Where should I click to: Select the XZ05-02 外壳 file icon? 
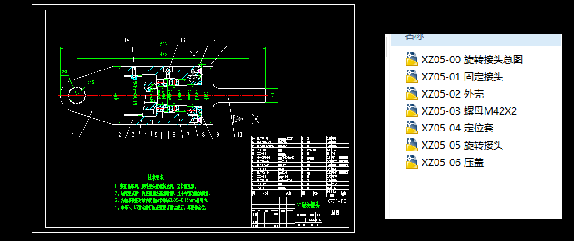410,94
